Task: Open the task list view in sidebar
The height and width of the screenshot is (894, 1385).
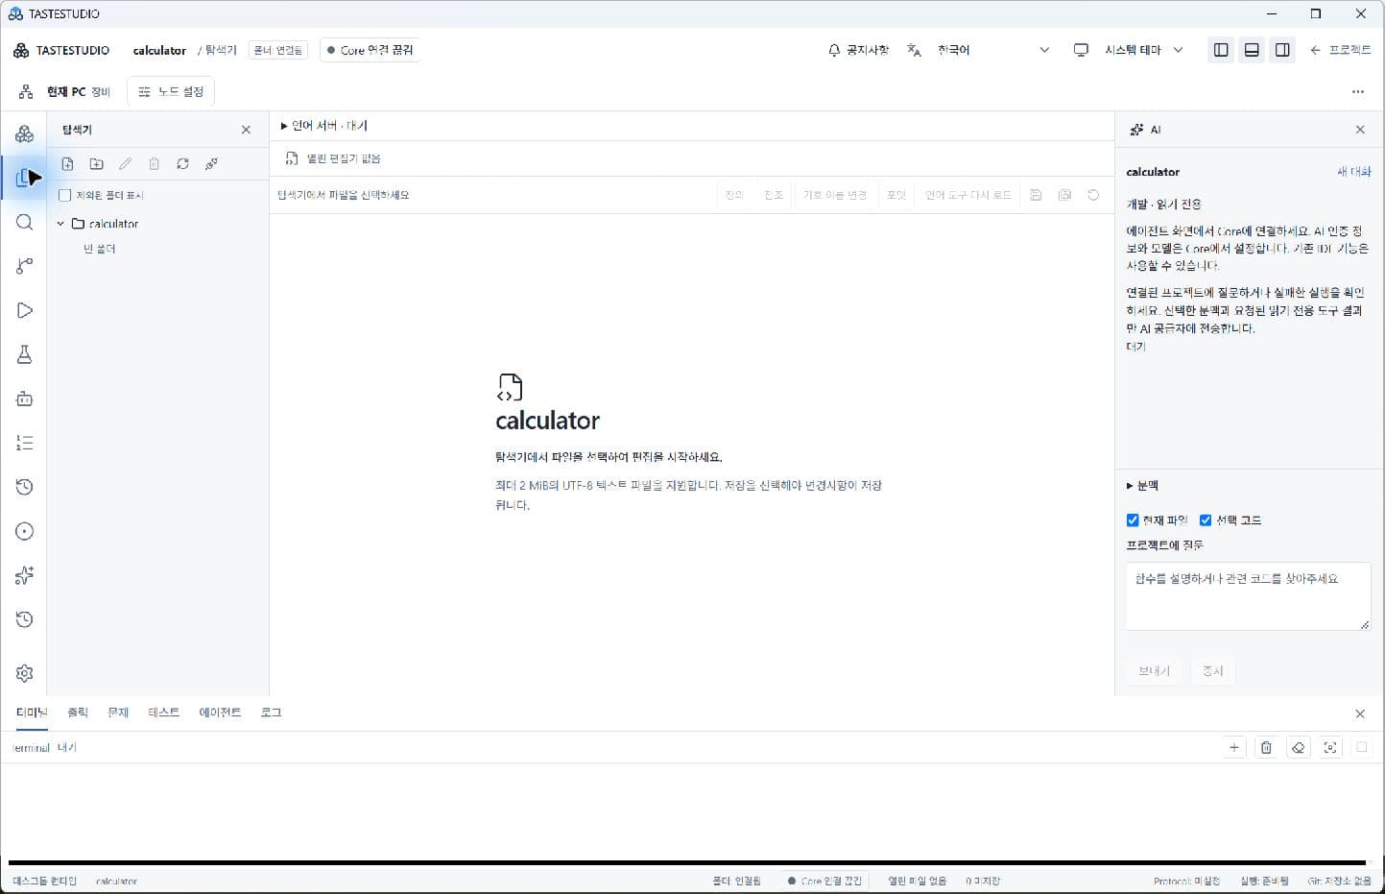Action: coord(25,443)
